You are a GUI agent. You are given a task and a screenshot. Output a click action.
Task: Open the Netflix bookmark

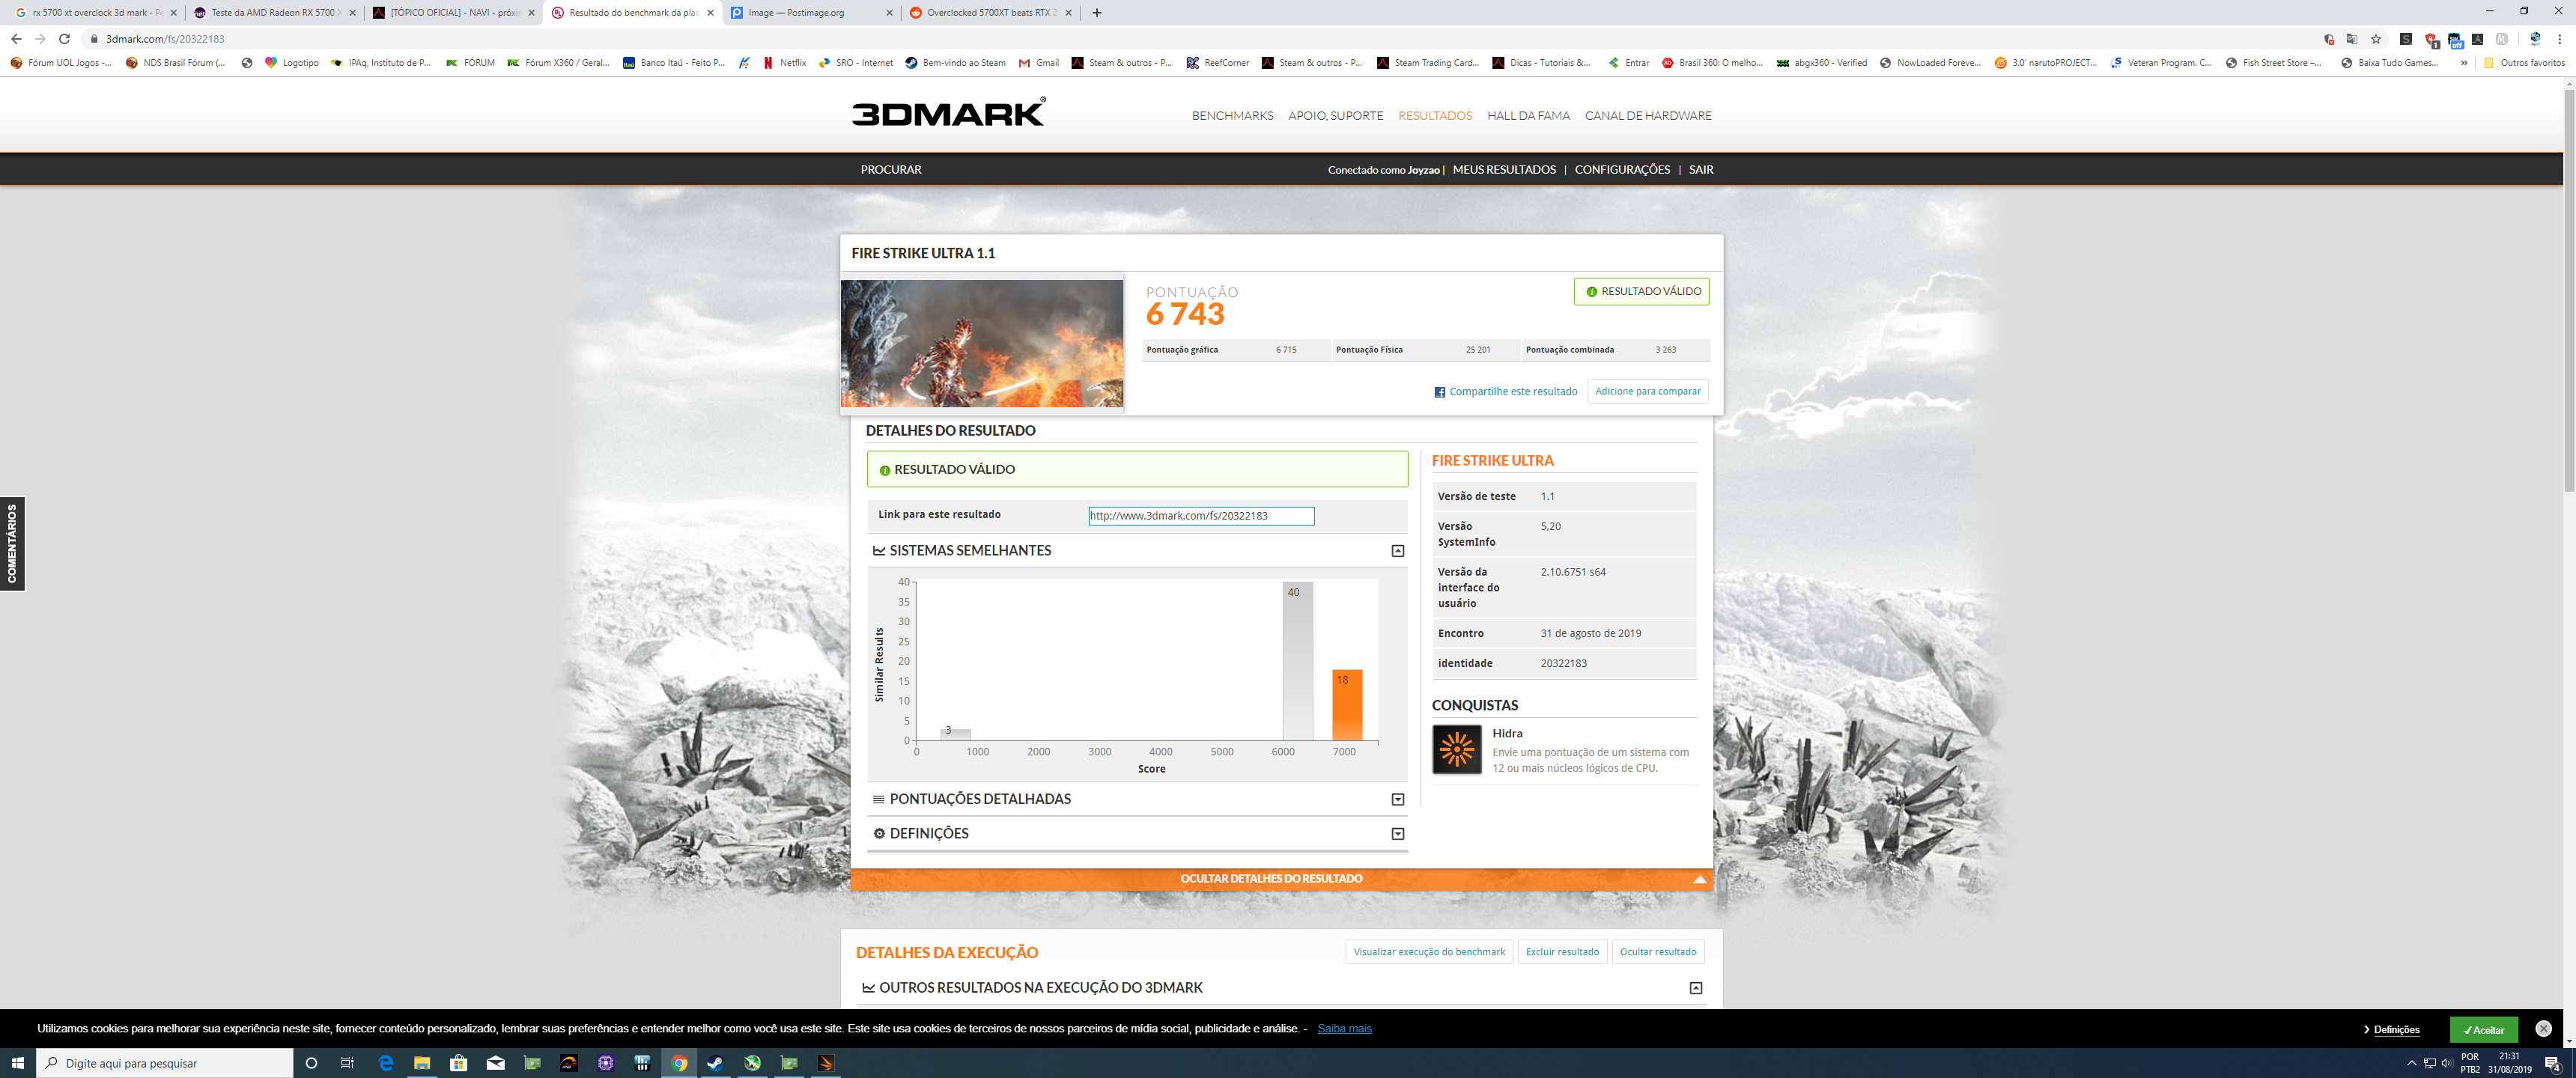[x=784, y=62]
